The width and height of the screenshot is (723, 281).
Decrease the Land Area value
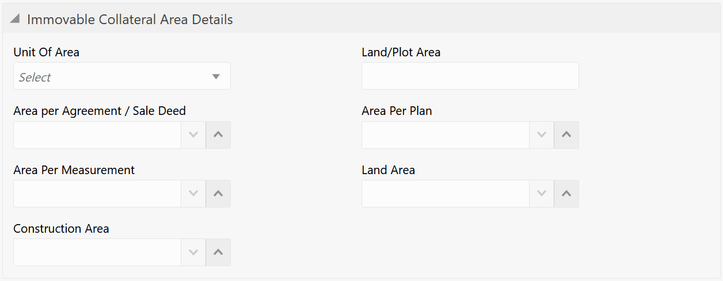point(542,194)
